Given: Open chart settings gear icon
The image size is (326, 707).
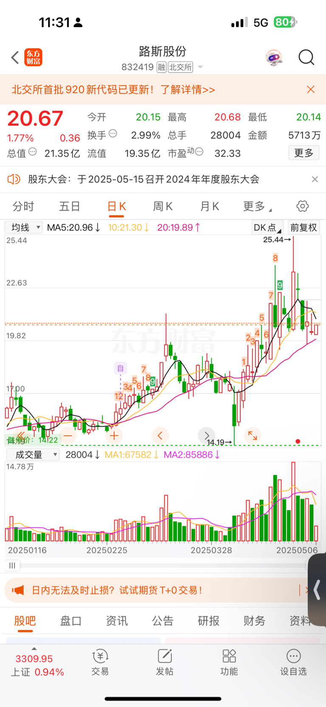Looking at the screenshot, I should point(303,206).
